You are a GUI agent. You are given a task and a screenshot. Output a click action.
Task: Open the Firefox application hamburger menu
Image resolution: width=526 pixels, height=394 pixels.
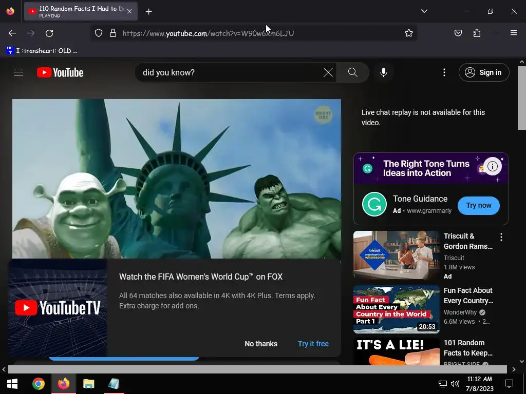(514, 33)
